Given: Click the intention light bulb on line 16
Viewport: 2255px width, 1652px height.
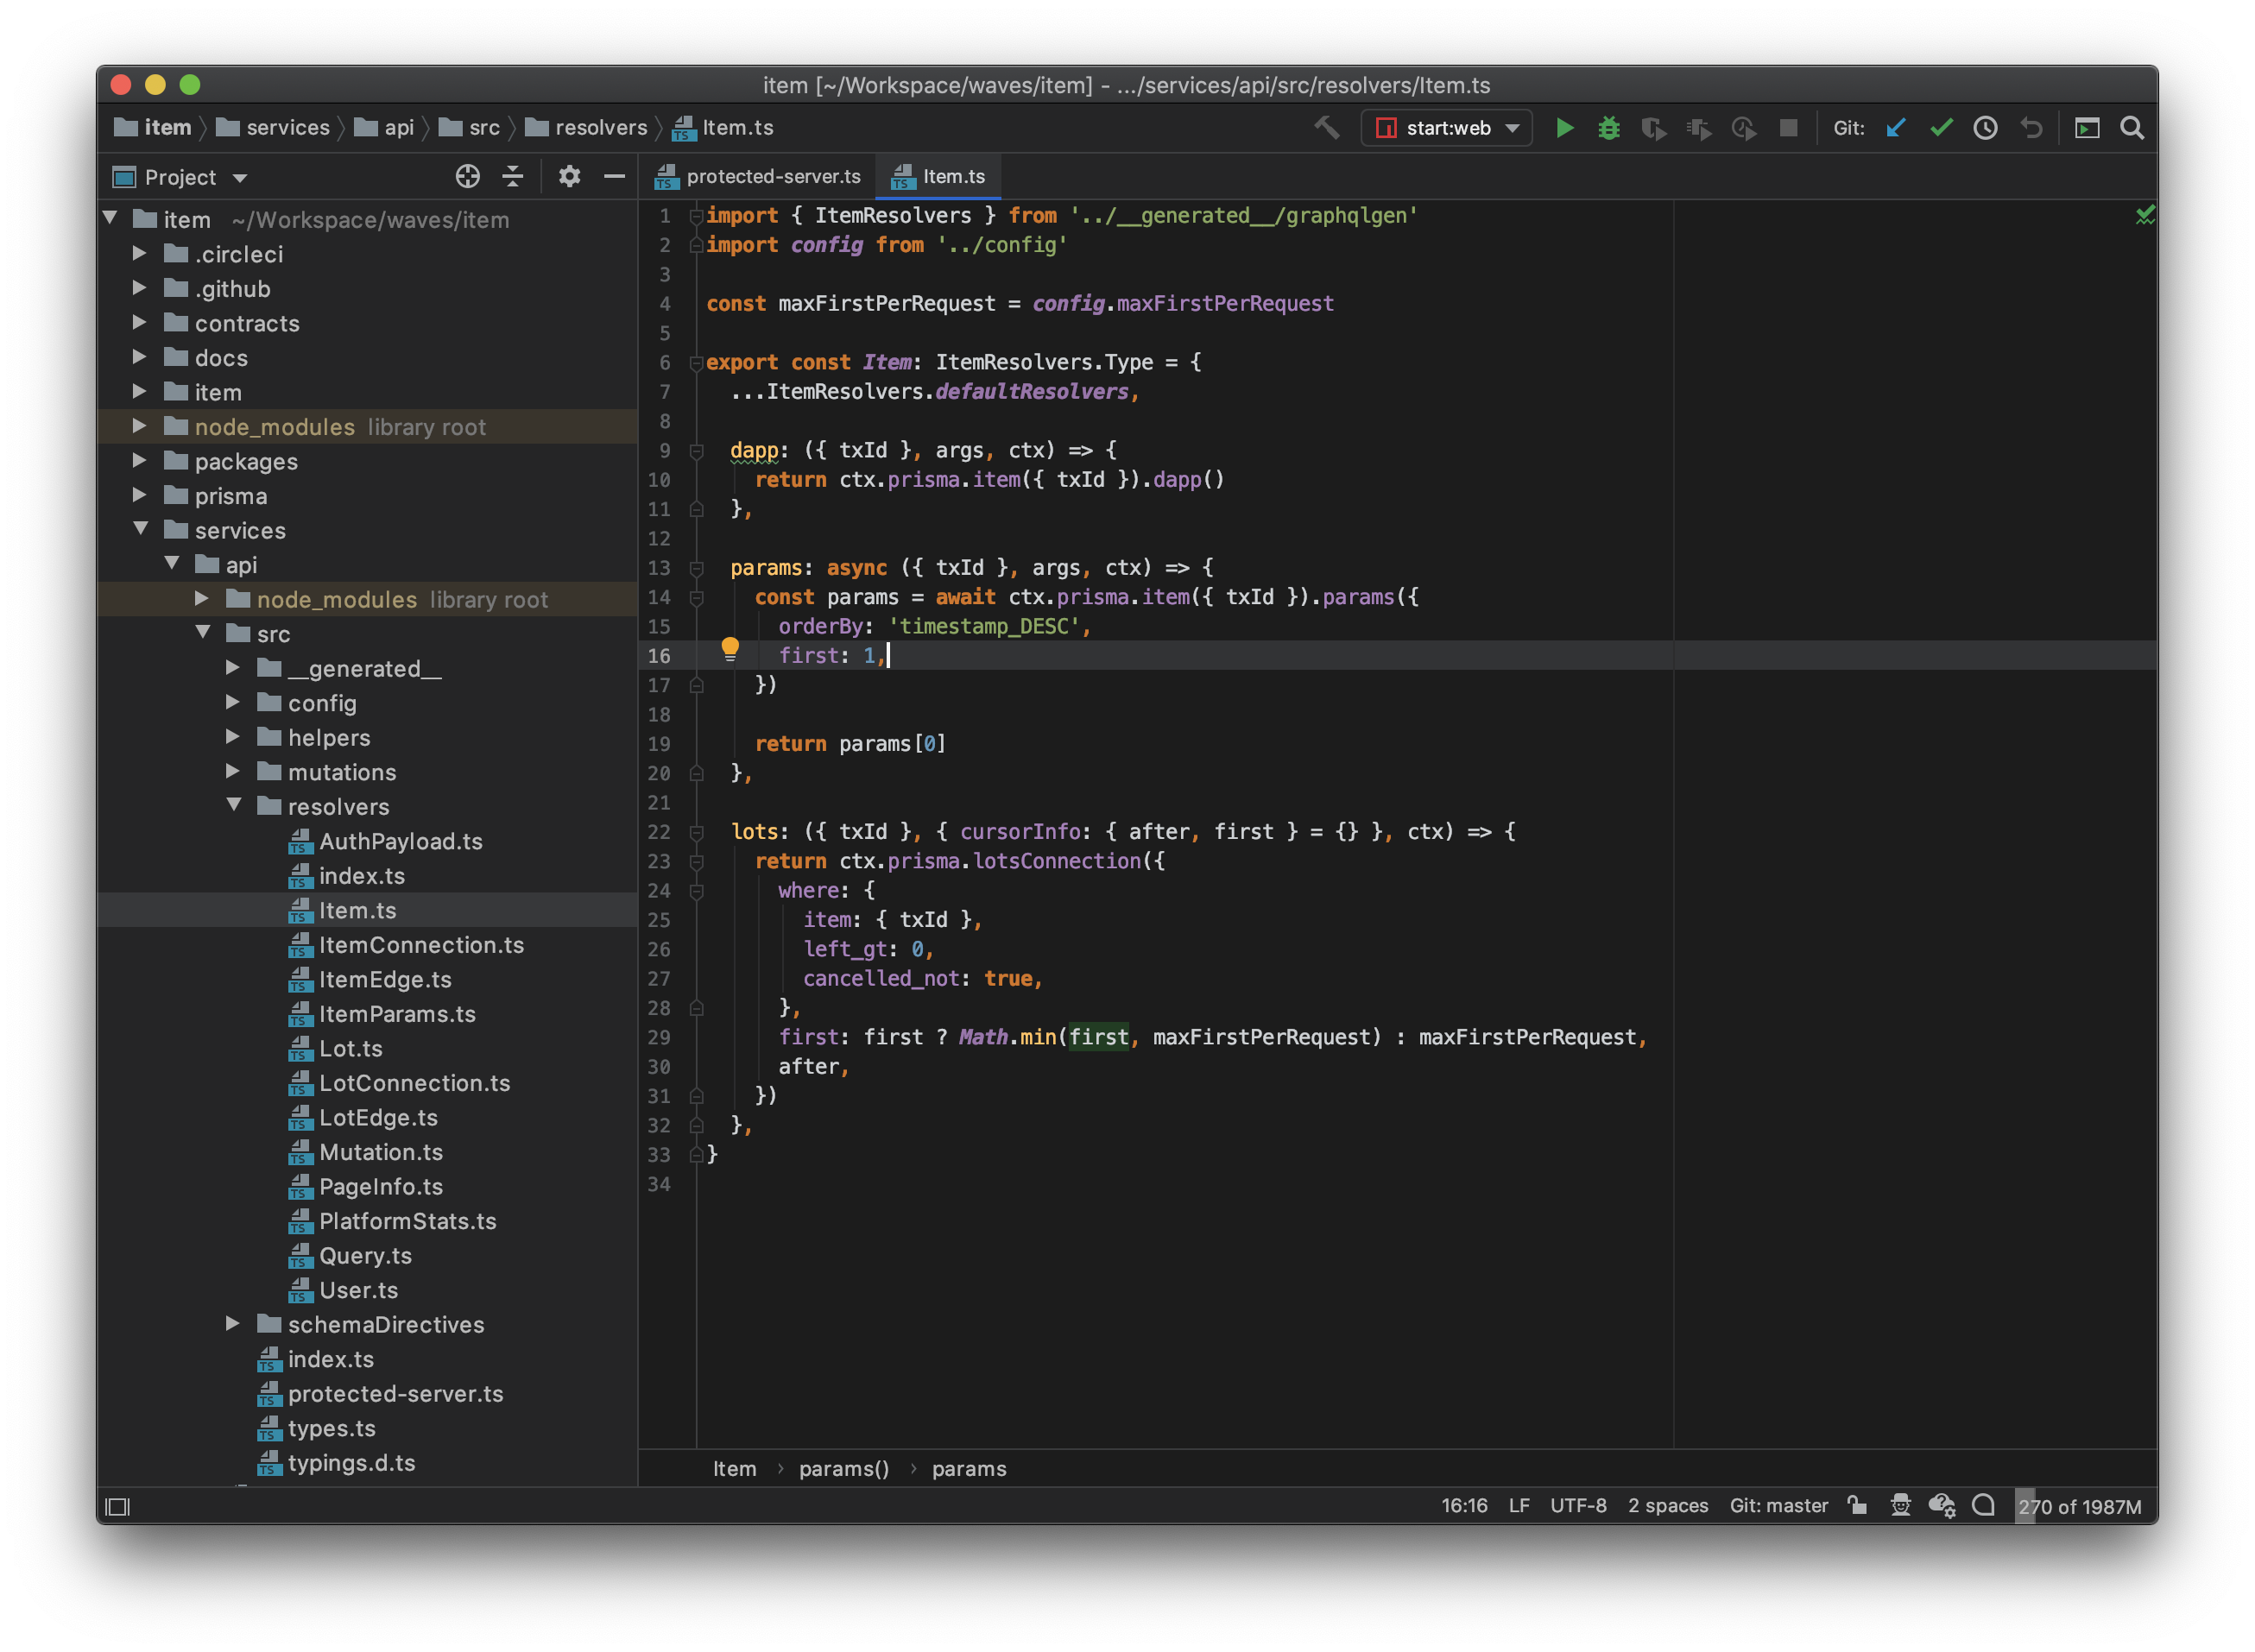Looking at the screenshot, I should 730,650.
